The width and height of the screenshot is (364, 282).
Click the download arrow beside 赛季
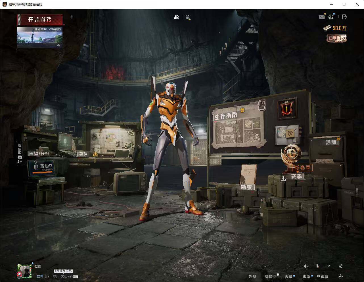click(283, 178)
